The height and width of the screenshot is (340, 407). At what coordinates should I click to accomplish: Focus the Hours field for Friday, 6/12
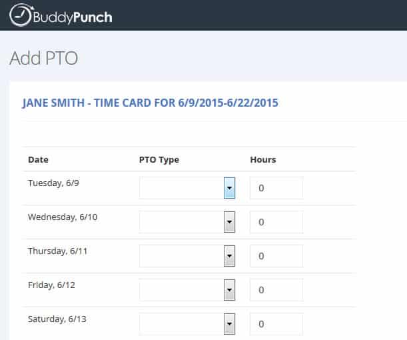pyautogui.click(x=276, y=290)
